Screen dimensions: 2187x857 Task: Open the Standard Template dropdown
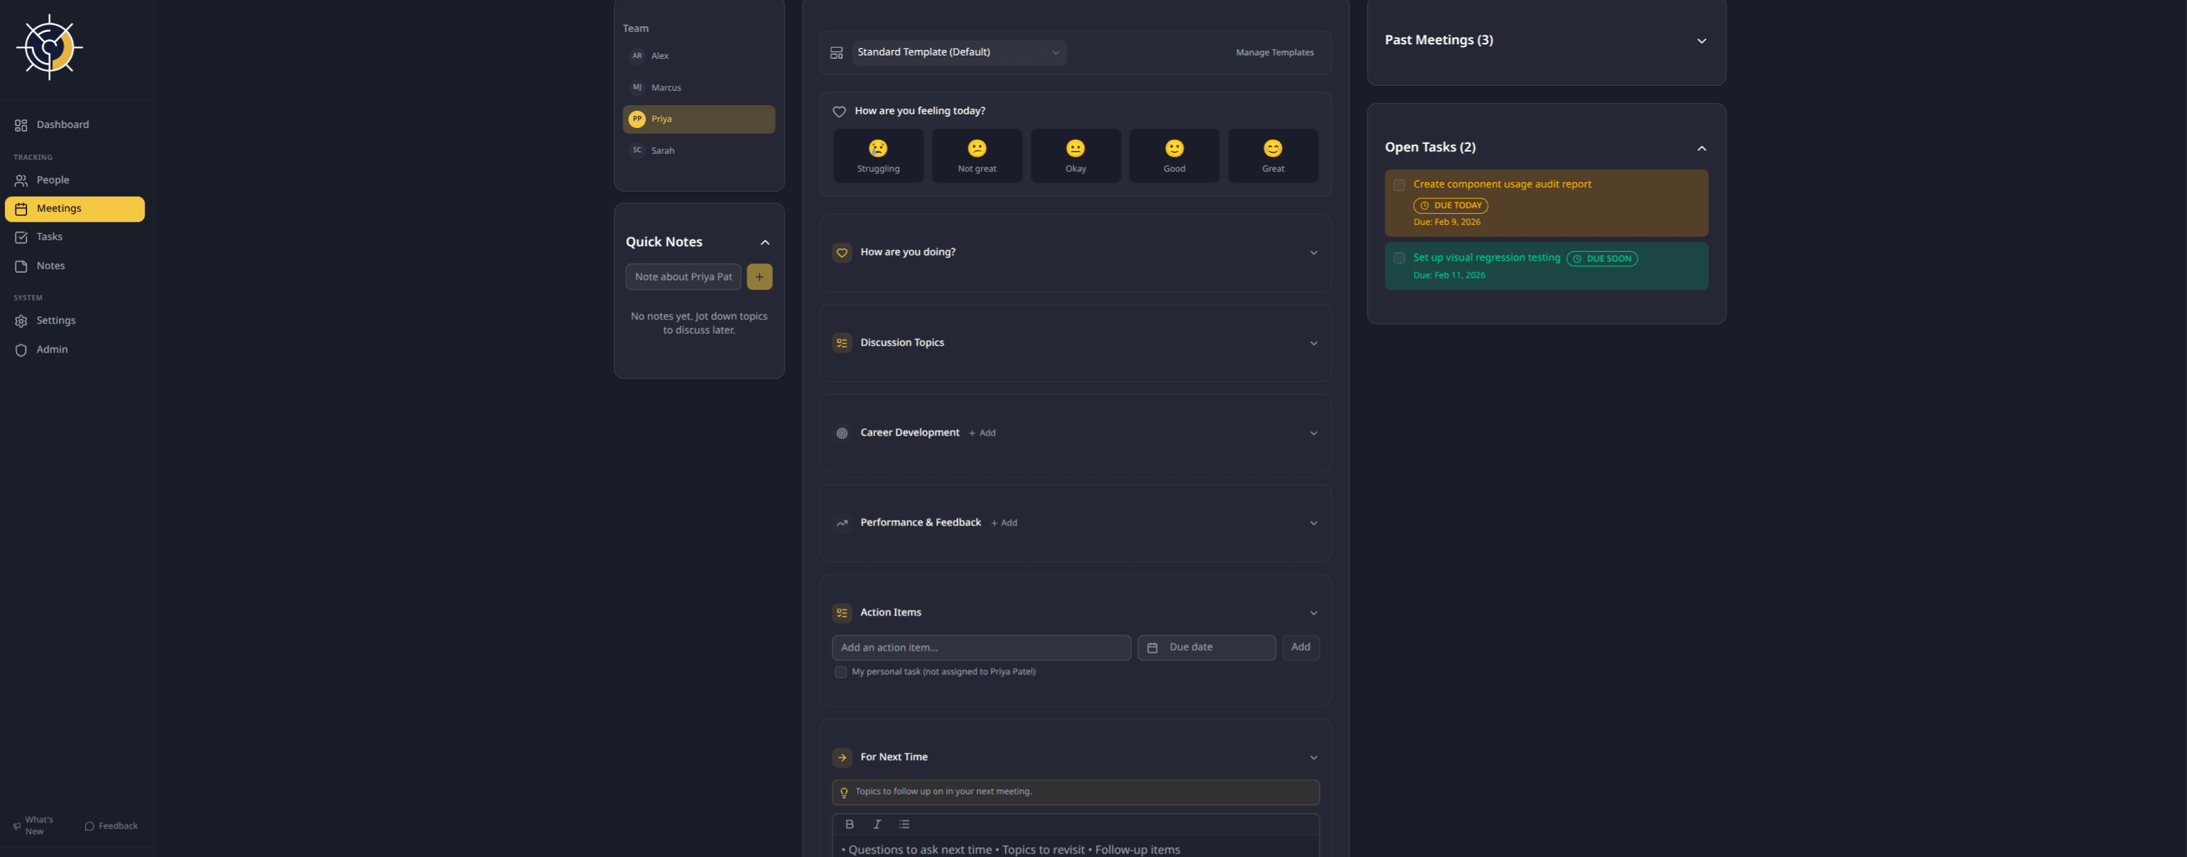959,53
